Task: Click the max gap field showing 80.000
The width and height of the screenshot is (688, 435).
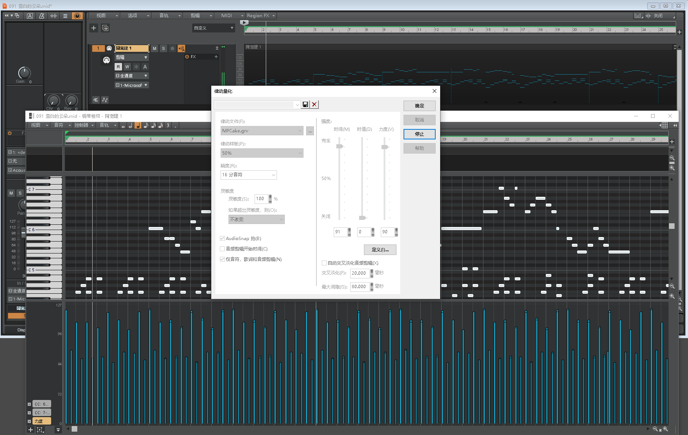Action: [x=360, y=287]
